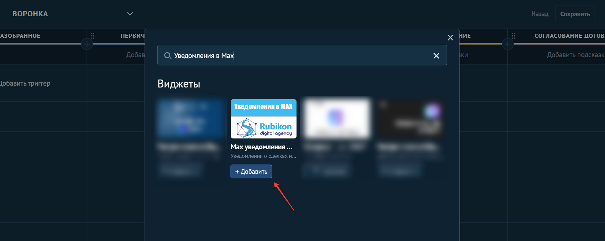Clear the widget search field text

[436, 56]
